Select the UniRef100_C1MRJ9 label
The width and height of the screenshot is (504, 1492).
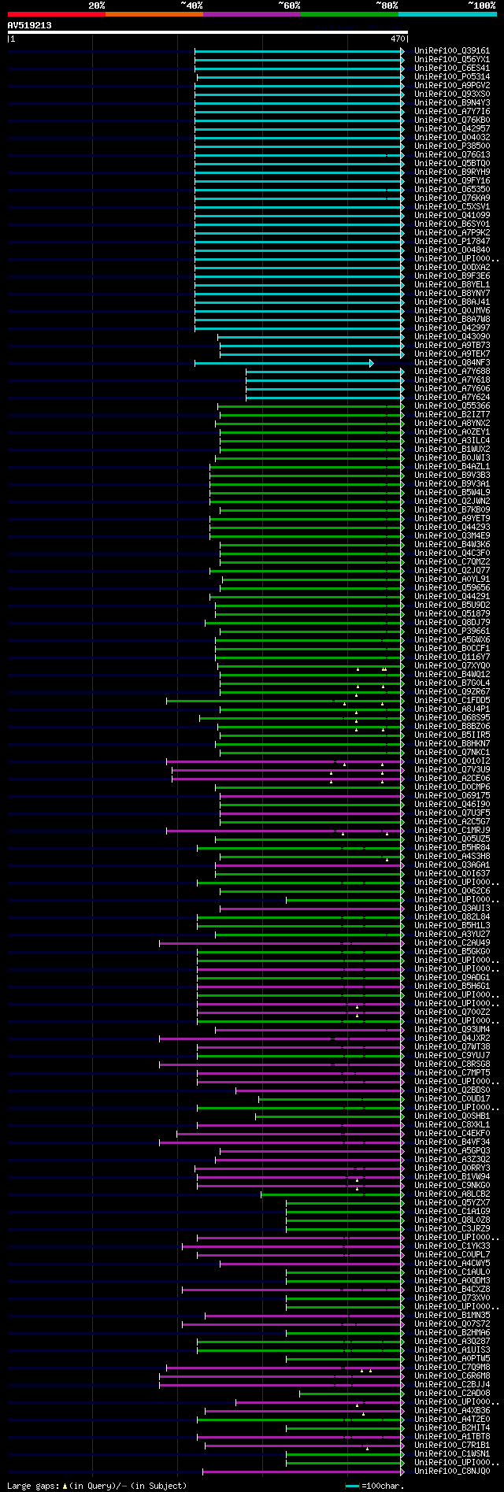tap(452, 830)
